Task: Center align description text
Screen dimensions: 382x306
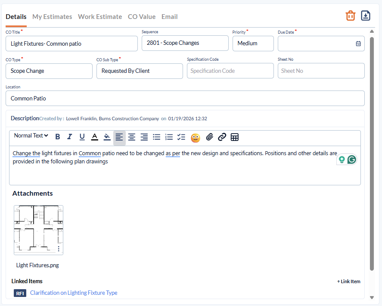Action: (x=132, y=137)
